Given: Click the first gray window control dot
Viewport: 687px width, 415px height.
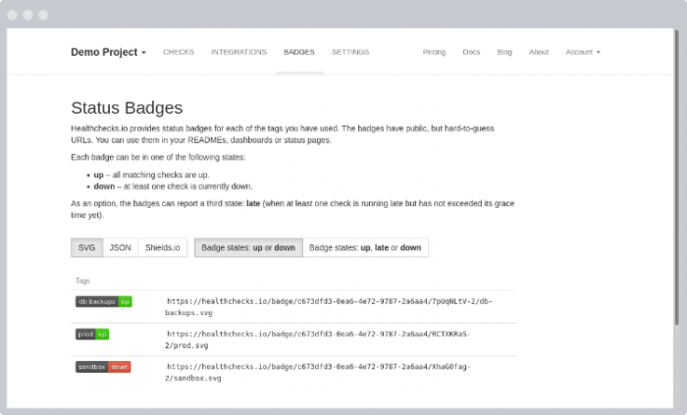Looking at the screenshot, I should click(x=12, y=15).
